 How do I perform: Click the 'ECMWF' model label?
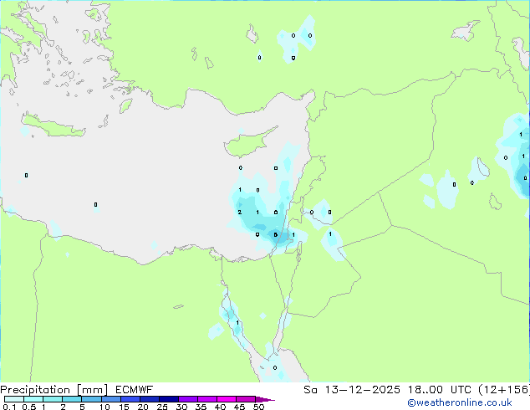pyautogui.click(x=135, y=390)
